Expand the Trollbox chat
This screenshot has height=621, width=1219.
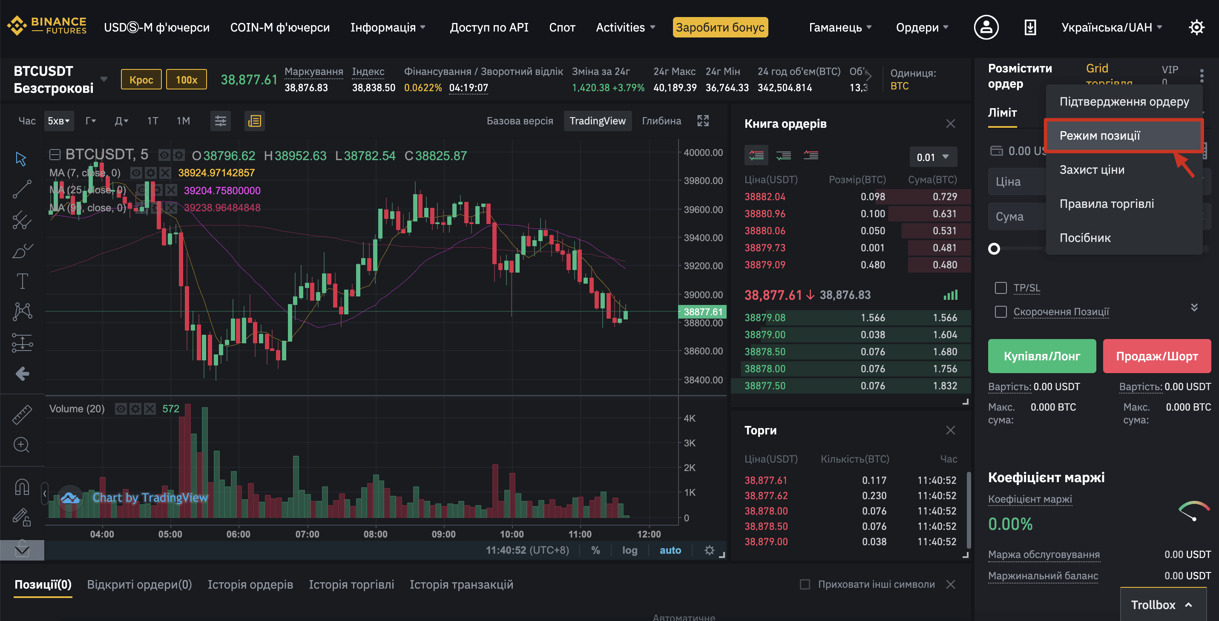pyautogui.click(x=1163, y=604)
